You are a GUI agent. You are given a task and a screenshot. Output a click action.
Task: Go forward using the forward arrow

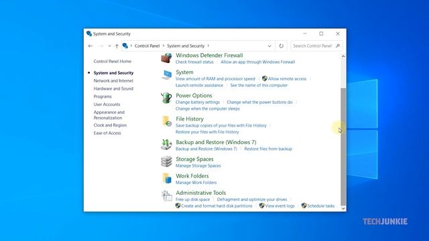point(101,46)
